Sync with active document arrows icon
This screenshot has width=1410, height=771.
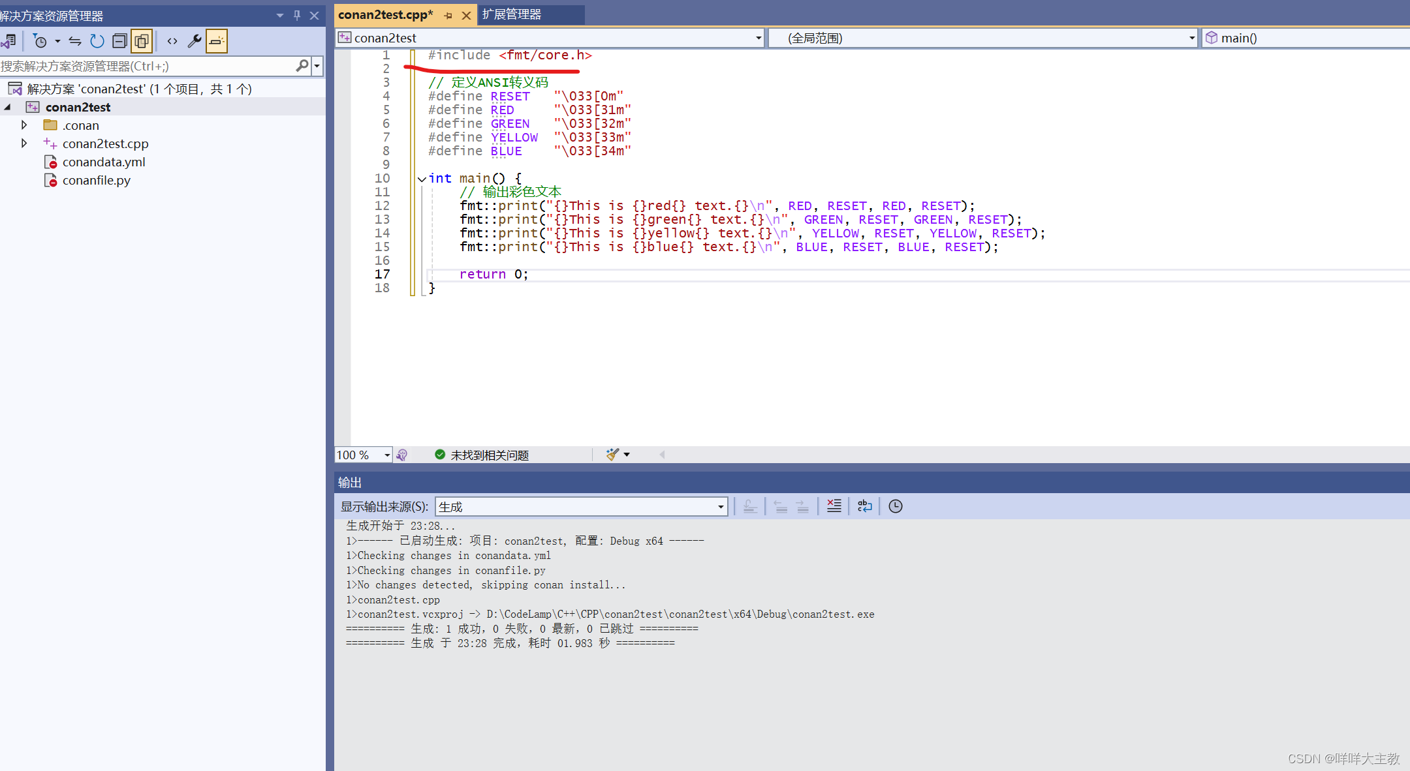(x=75, y=41)
